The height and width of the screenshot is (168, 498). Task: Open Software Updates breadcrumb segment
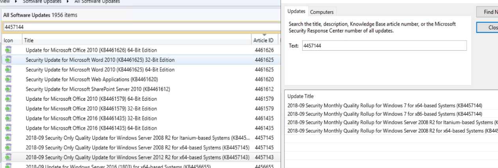42,2
